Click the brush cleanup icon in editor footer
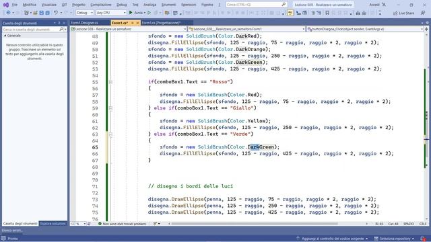 156,224
